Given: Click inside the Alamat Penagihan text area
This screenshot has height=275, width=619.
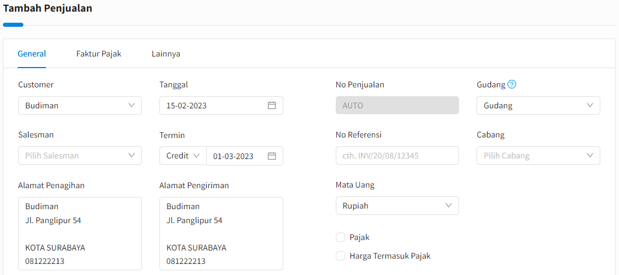Looking at the screenshot, I should click(80, 234).
